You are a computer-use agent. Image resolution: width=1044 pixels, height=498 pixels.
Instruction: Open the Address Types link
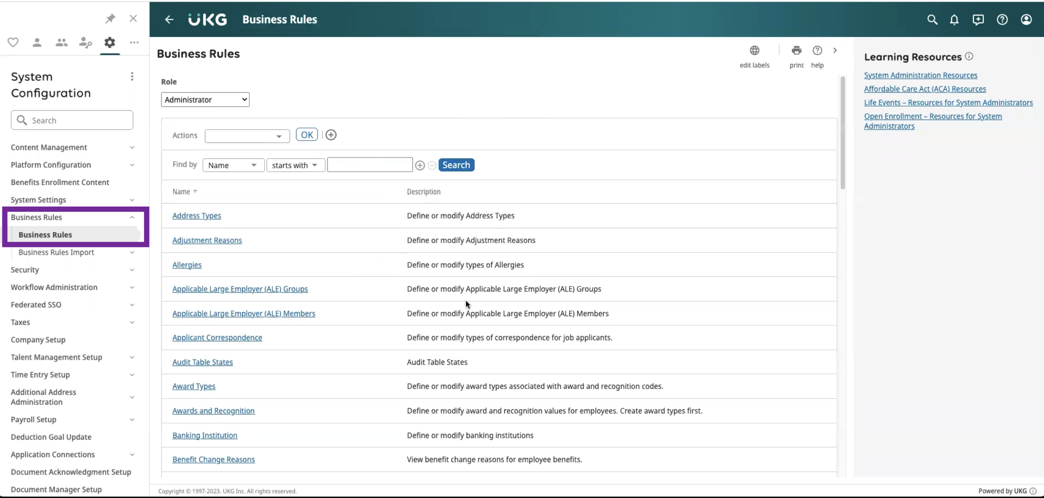(197, 216)
